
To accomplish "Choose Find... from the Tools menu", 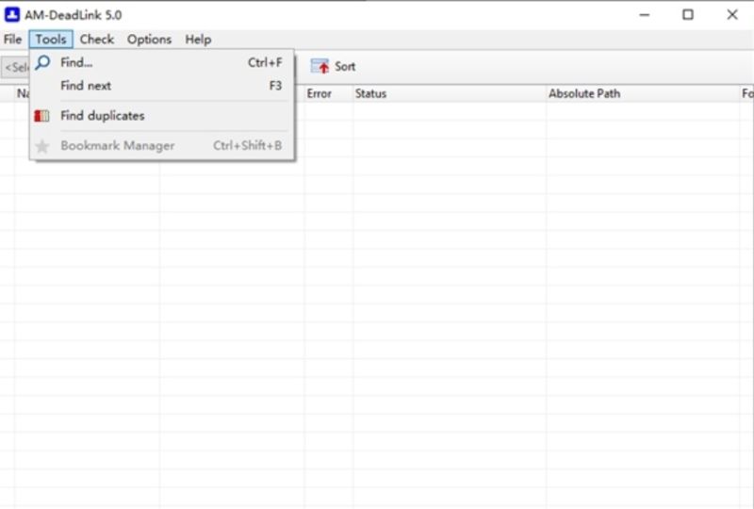I will (x=162, y=62).
